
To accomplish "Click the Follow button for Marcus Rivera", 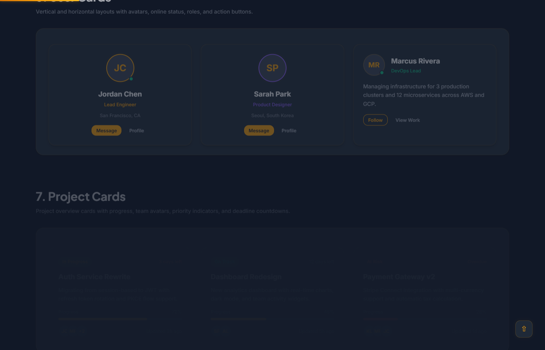I will pos(375,120).
